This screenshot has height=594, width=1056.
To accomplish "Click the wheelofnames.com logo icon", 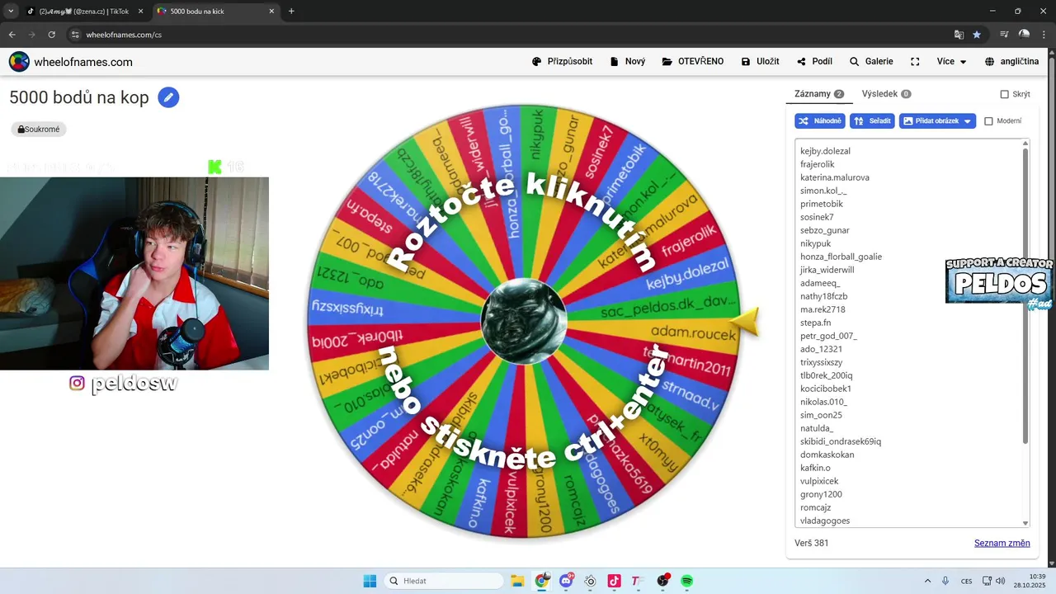I will [19, 62].
